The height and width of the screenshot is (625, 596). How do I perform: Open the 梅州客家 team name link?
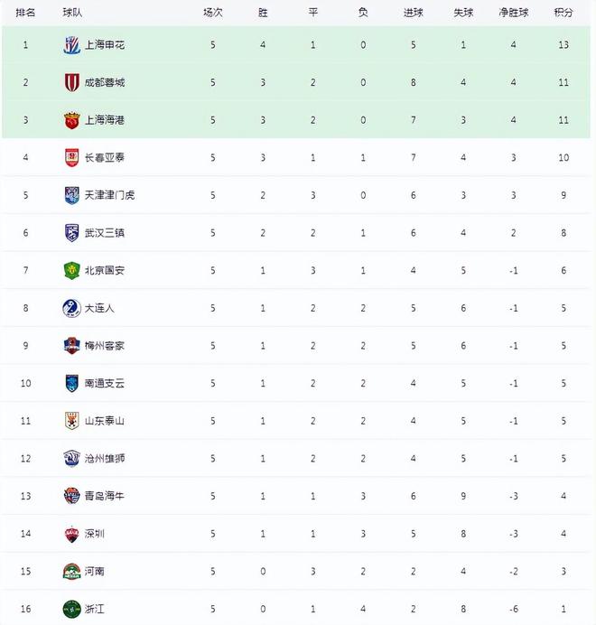tap(104, 346)
